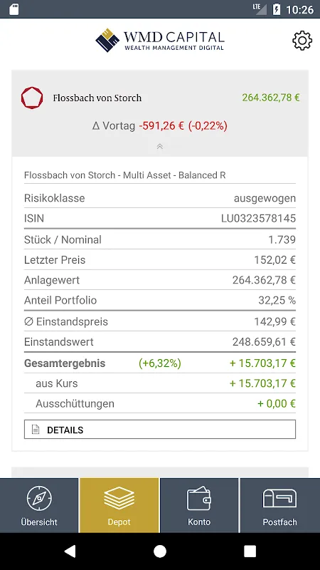Screen dimensions: 320x570
Task: Tap the battery icon in status bar
Action: (277, 9)
